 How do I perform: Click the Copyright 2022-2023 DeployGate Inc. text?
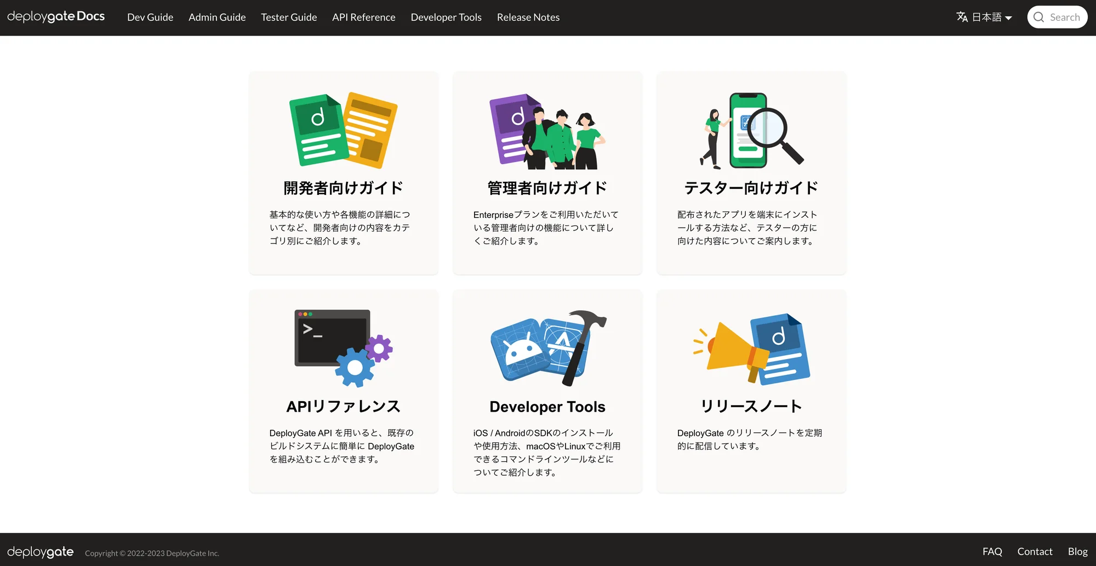click(152, 553)
